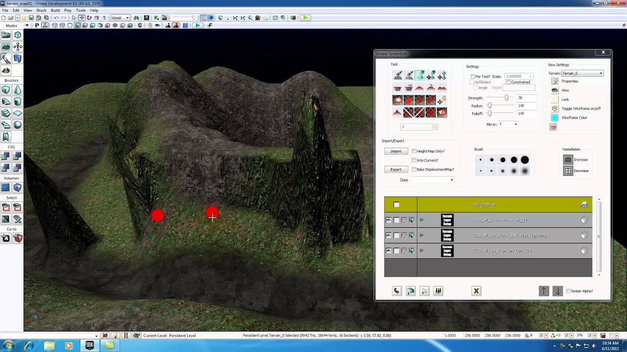Open the Build menu
627x352 pixels.
pos(55,10)
